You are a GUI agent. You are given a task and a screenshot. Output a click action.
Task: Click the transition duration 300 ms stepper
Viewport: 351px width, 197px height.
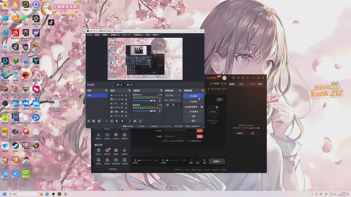pos(179,100)
